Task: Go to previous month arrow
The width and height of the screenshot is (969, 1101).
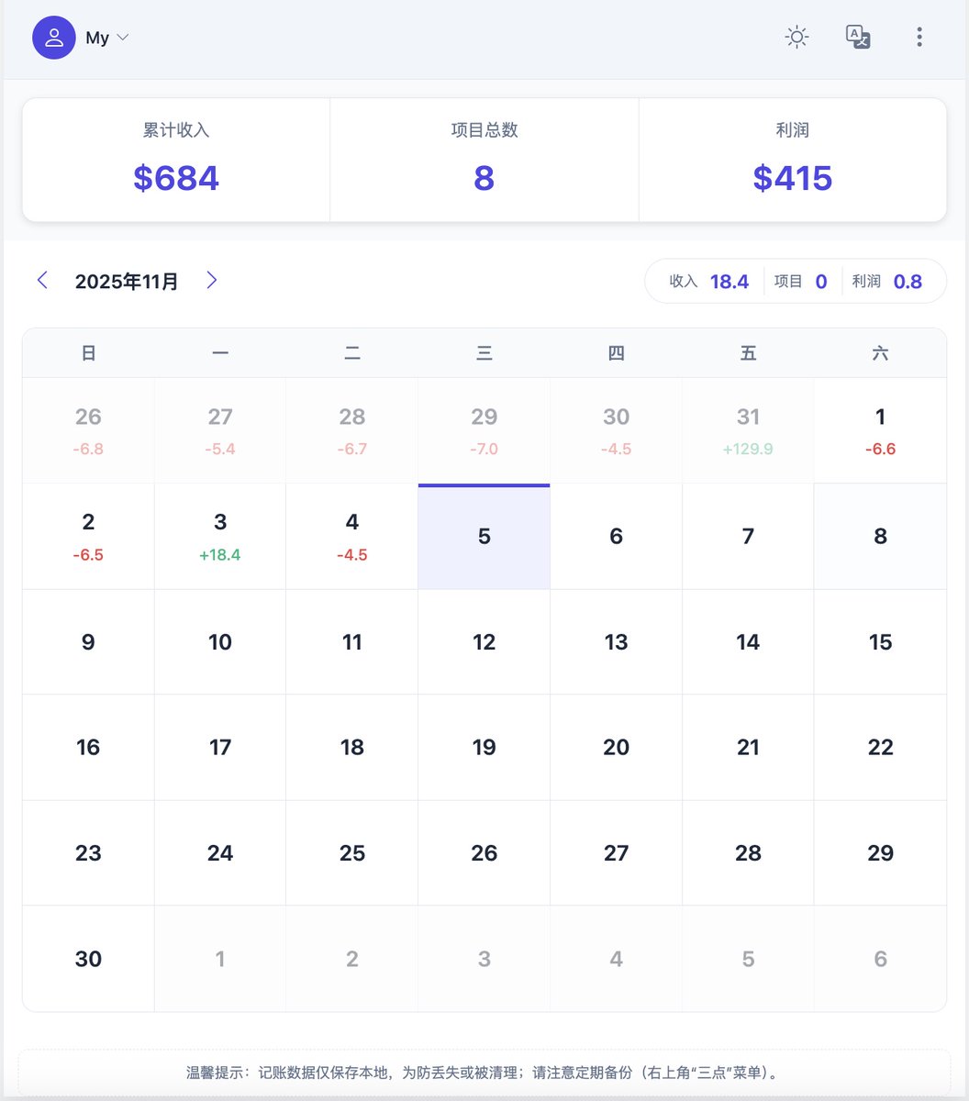Action: click(x=42, y=281)
